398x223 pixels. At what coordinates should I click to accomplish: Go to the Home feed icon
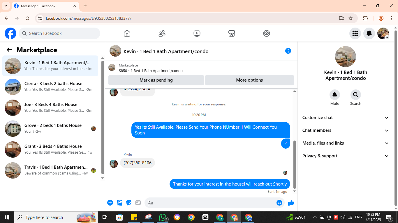tap(127, 33)
